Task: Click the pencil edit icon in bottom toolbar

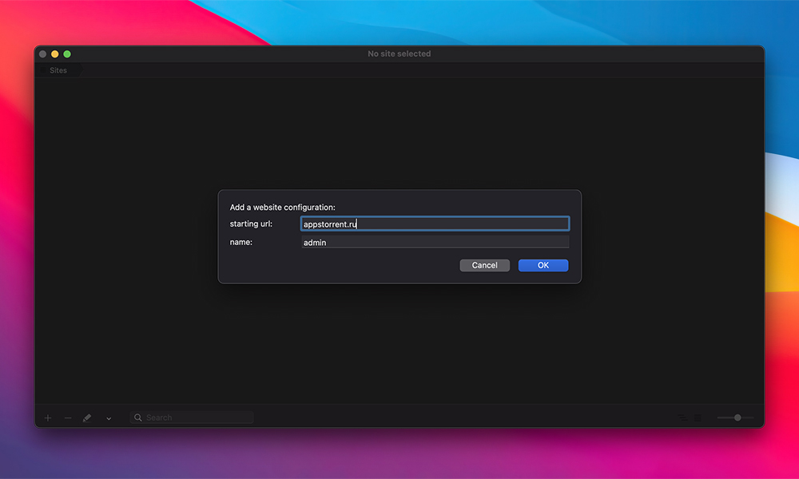Action: coord(87,418)
